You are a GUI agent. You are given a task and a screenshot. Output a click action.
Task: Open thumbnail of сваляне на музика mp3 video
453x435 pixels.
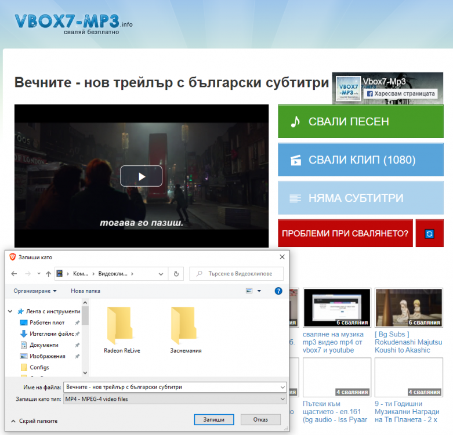point(337,307)
